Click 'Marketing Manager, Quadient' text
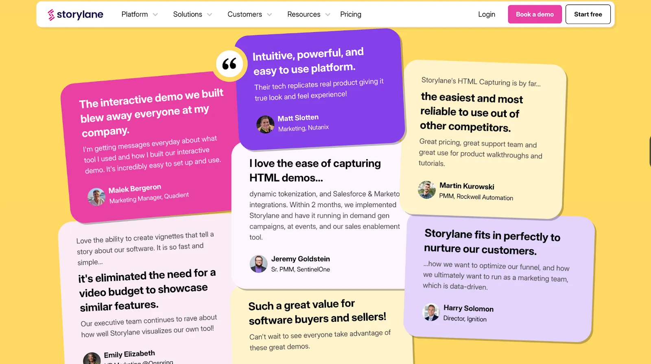 [149, 198]
